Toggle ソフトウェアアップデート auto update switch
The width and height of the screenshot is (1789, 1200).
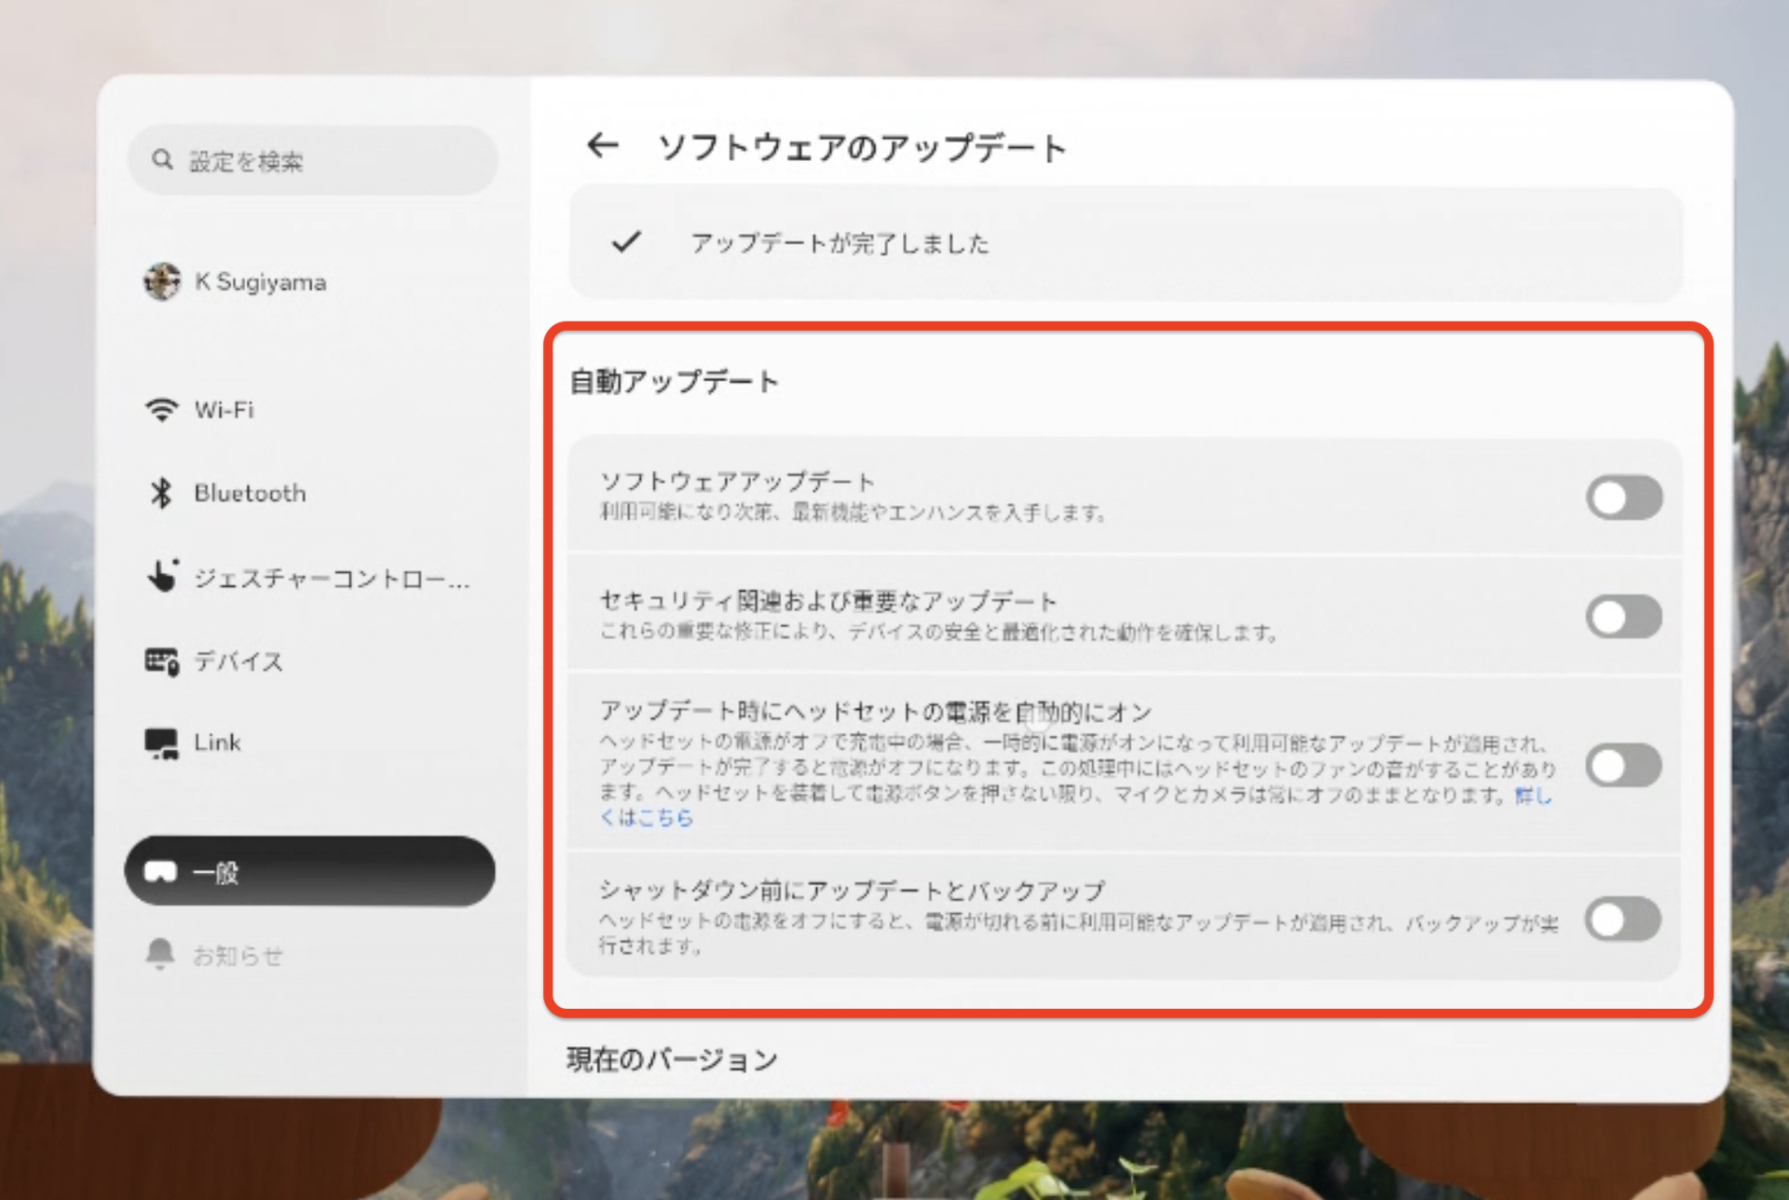(1624, 498)
